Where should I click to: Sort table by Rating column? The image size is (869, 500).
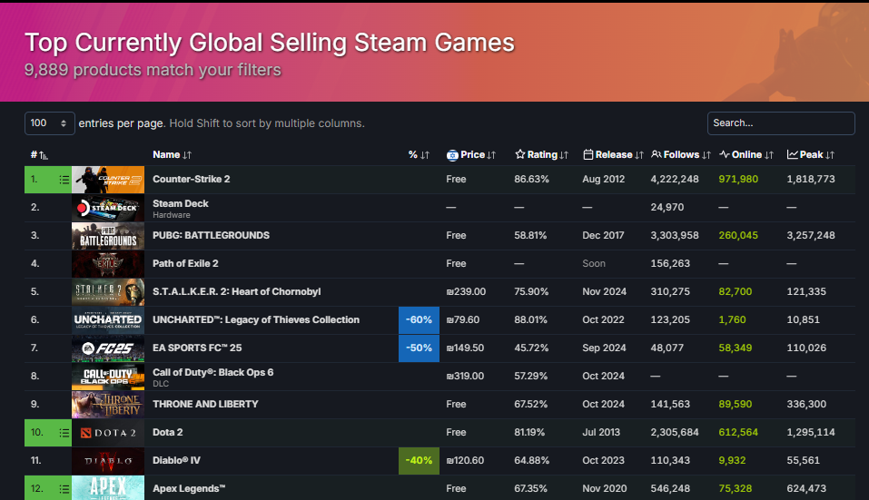(x=541, y=155)
